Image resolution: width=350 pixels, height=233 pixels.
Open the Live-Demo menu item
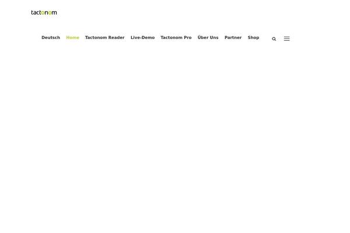tap(143, 38)
